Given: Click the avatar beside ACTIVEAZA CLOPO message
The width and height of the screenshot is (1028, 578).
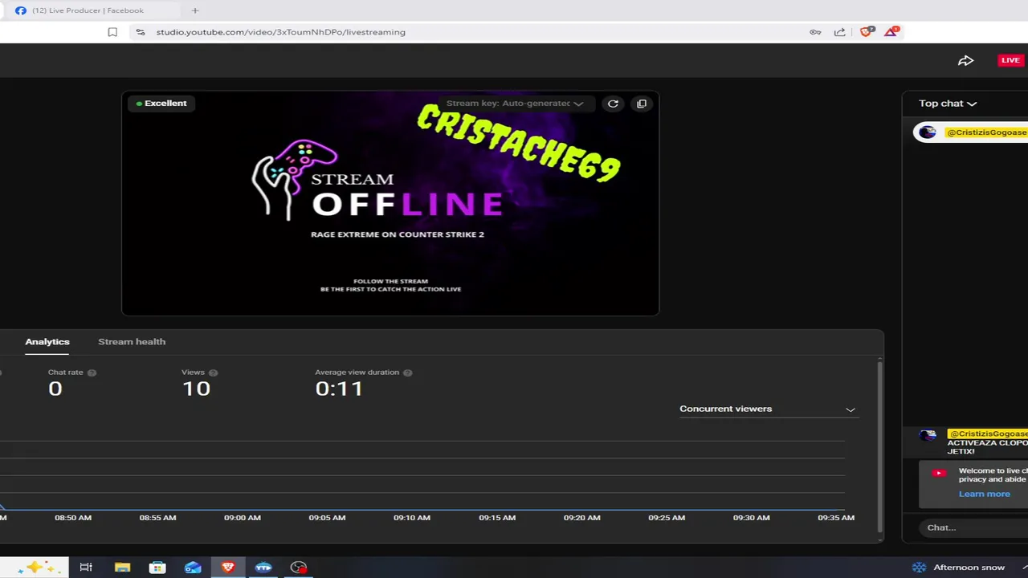Looking at the screenshot, I should tap(928, 436).
